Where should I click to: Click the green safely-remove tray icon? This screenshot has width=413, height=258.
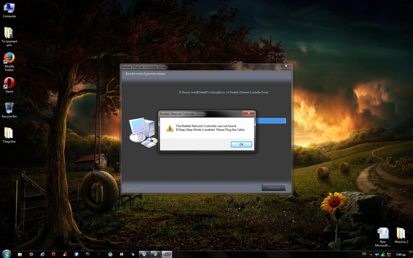click(383, 255)
